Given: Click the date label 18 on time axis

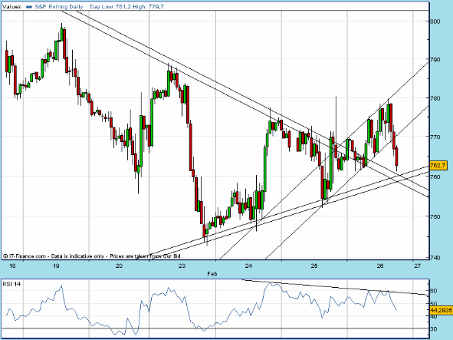Looking at the screenshot, I should tap(12, 266).
